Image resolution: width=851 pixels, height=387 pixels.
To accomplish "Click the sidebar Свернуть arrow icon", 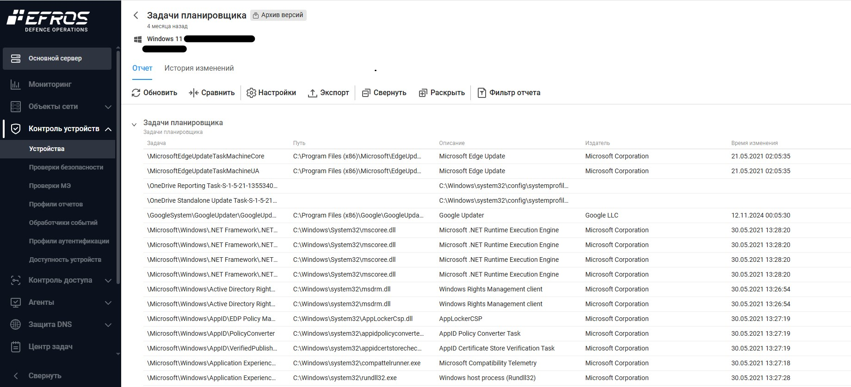I will 16,376.
